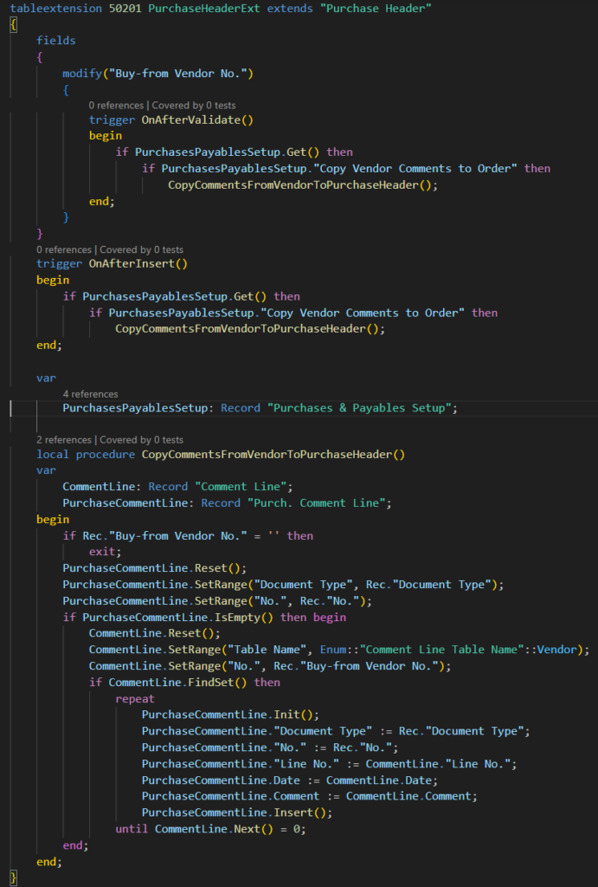598x887 pixels.
Task: Click '0 references' CodeLens above OnAfterValidate trigger
Action: coord(118,106)
